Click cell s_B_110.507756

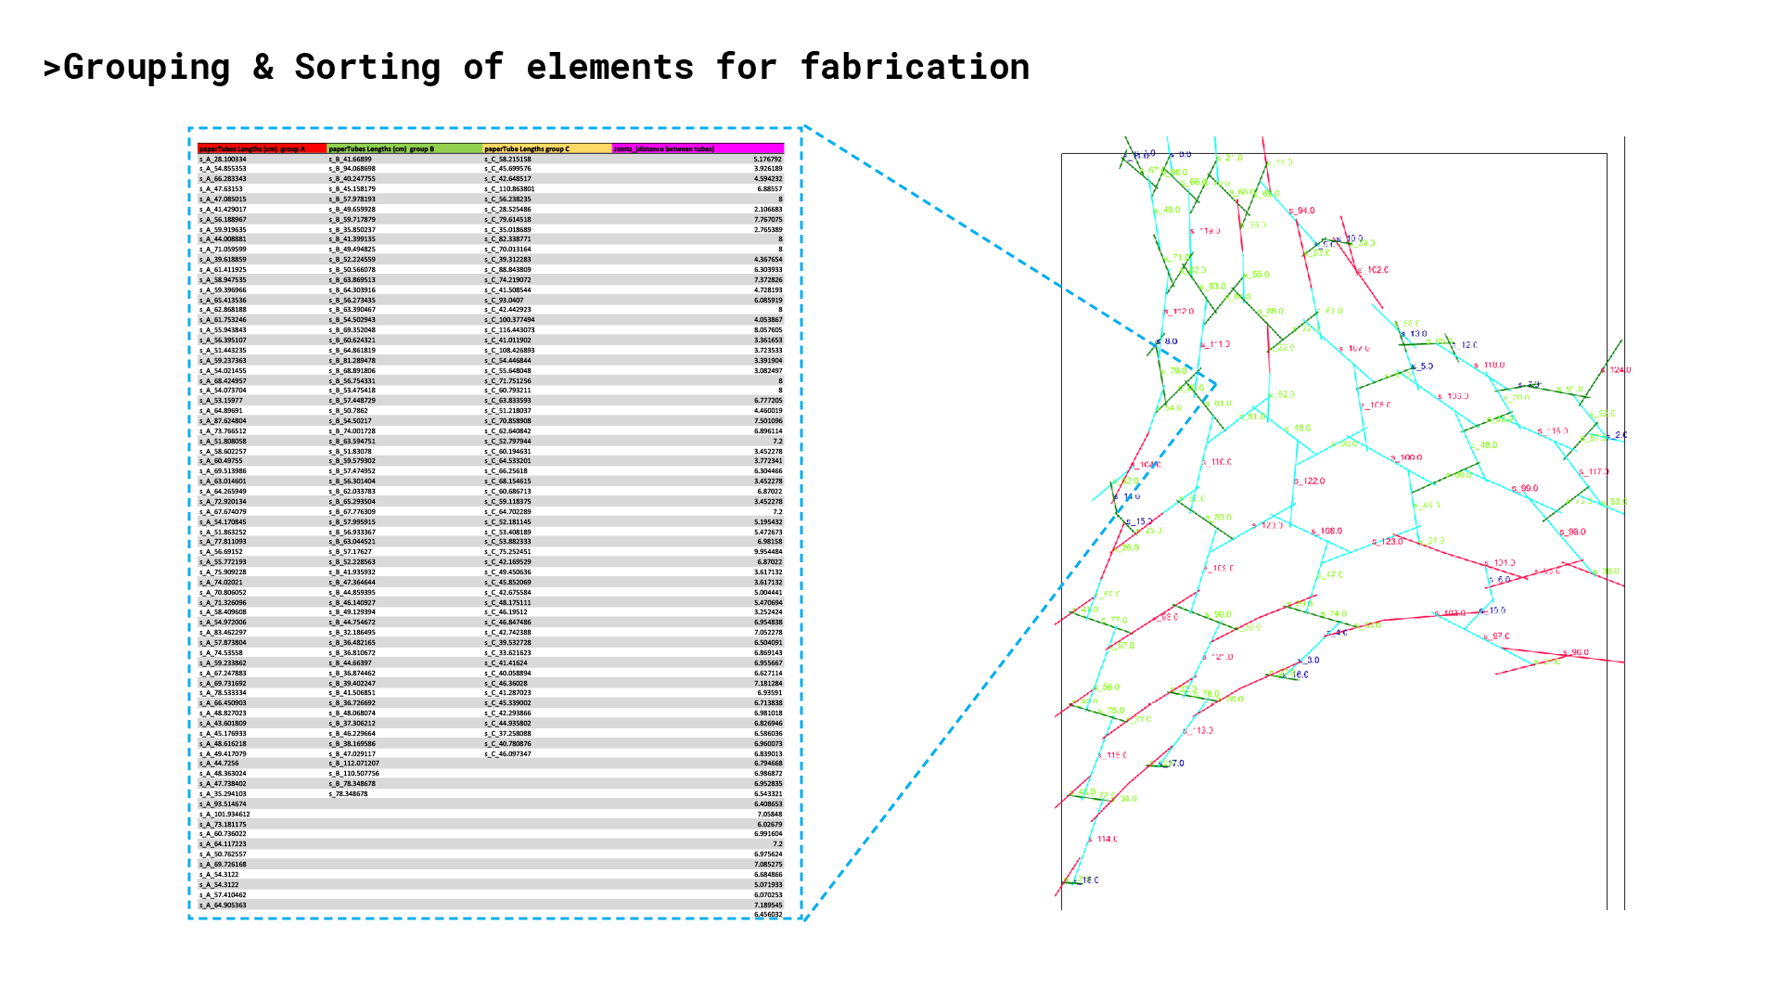(354, 774)
